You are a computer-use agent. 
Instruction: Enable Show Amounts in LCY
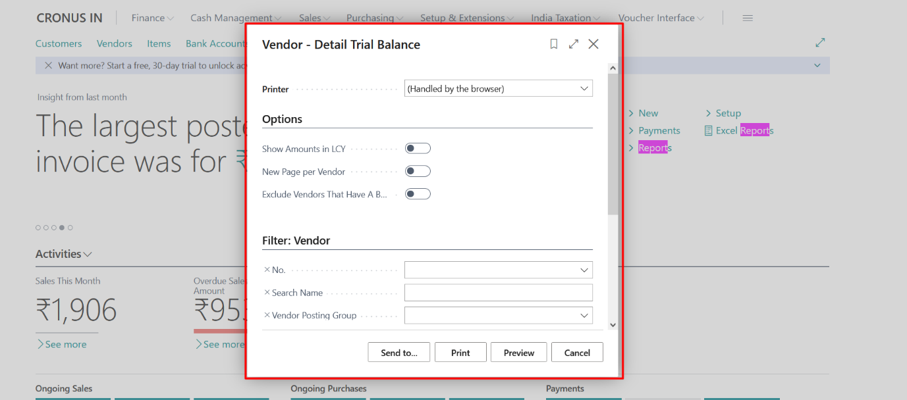(418, 148)
